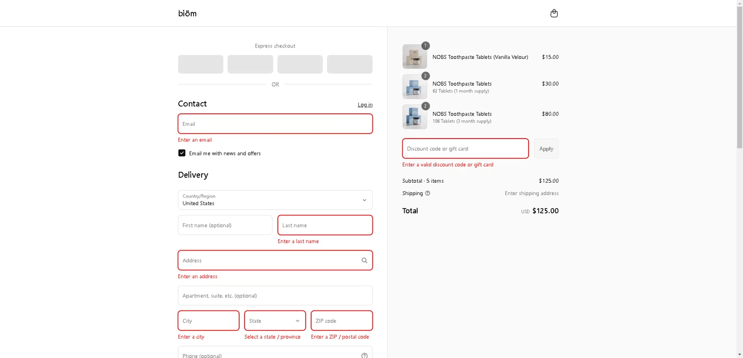Click the 'Enter a ZIP / postal code' error
The height and width of the screenshot is (358, 743).
[x=340, y=337]
